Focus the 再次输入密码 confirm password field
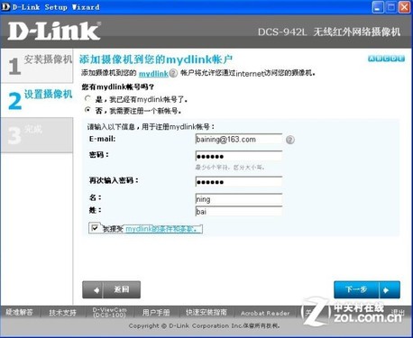 (x=239, y=182)
